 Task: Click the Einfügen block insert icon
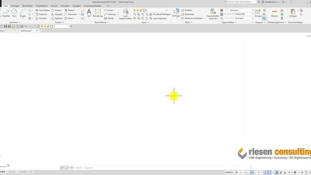click(176, 13)
